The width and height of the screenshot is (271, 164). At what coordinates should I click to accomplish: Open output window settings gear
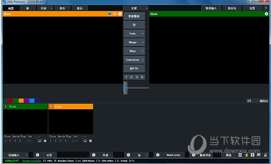click(x=266, y=14)
